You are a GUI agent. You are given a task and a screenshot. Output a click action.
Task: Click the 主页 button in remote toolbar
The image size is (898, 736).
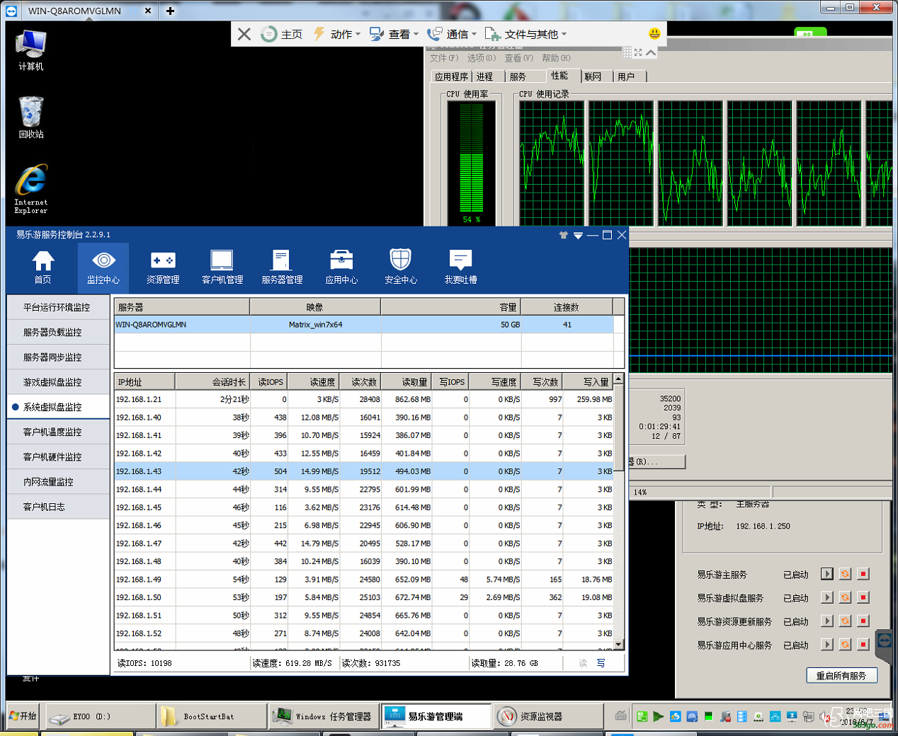282,34
